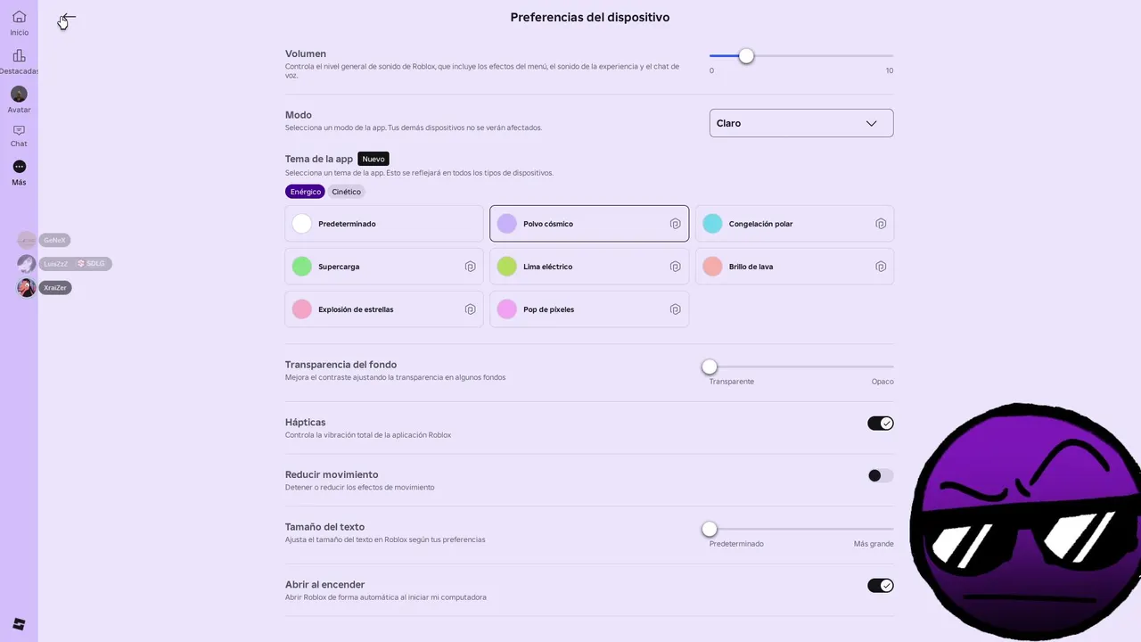The height and width of the screenshot is (642, 1141).
Task: Choose the Predeterminado theme
Action: point(384,224)
